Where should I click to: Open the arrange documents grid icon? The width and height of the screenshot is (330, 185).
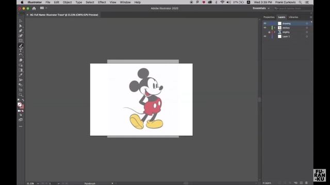(42, 8)
